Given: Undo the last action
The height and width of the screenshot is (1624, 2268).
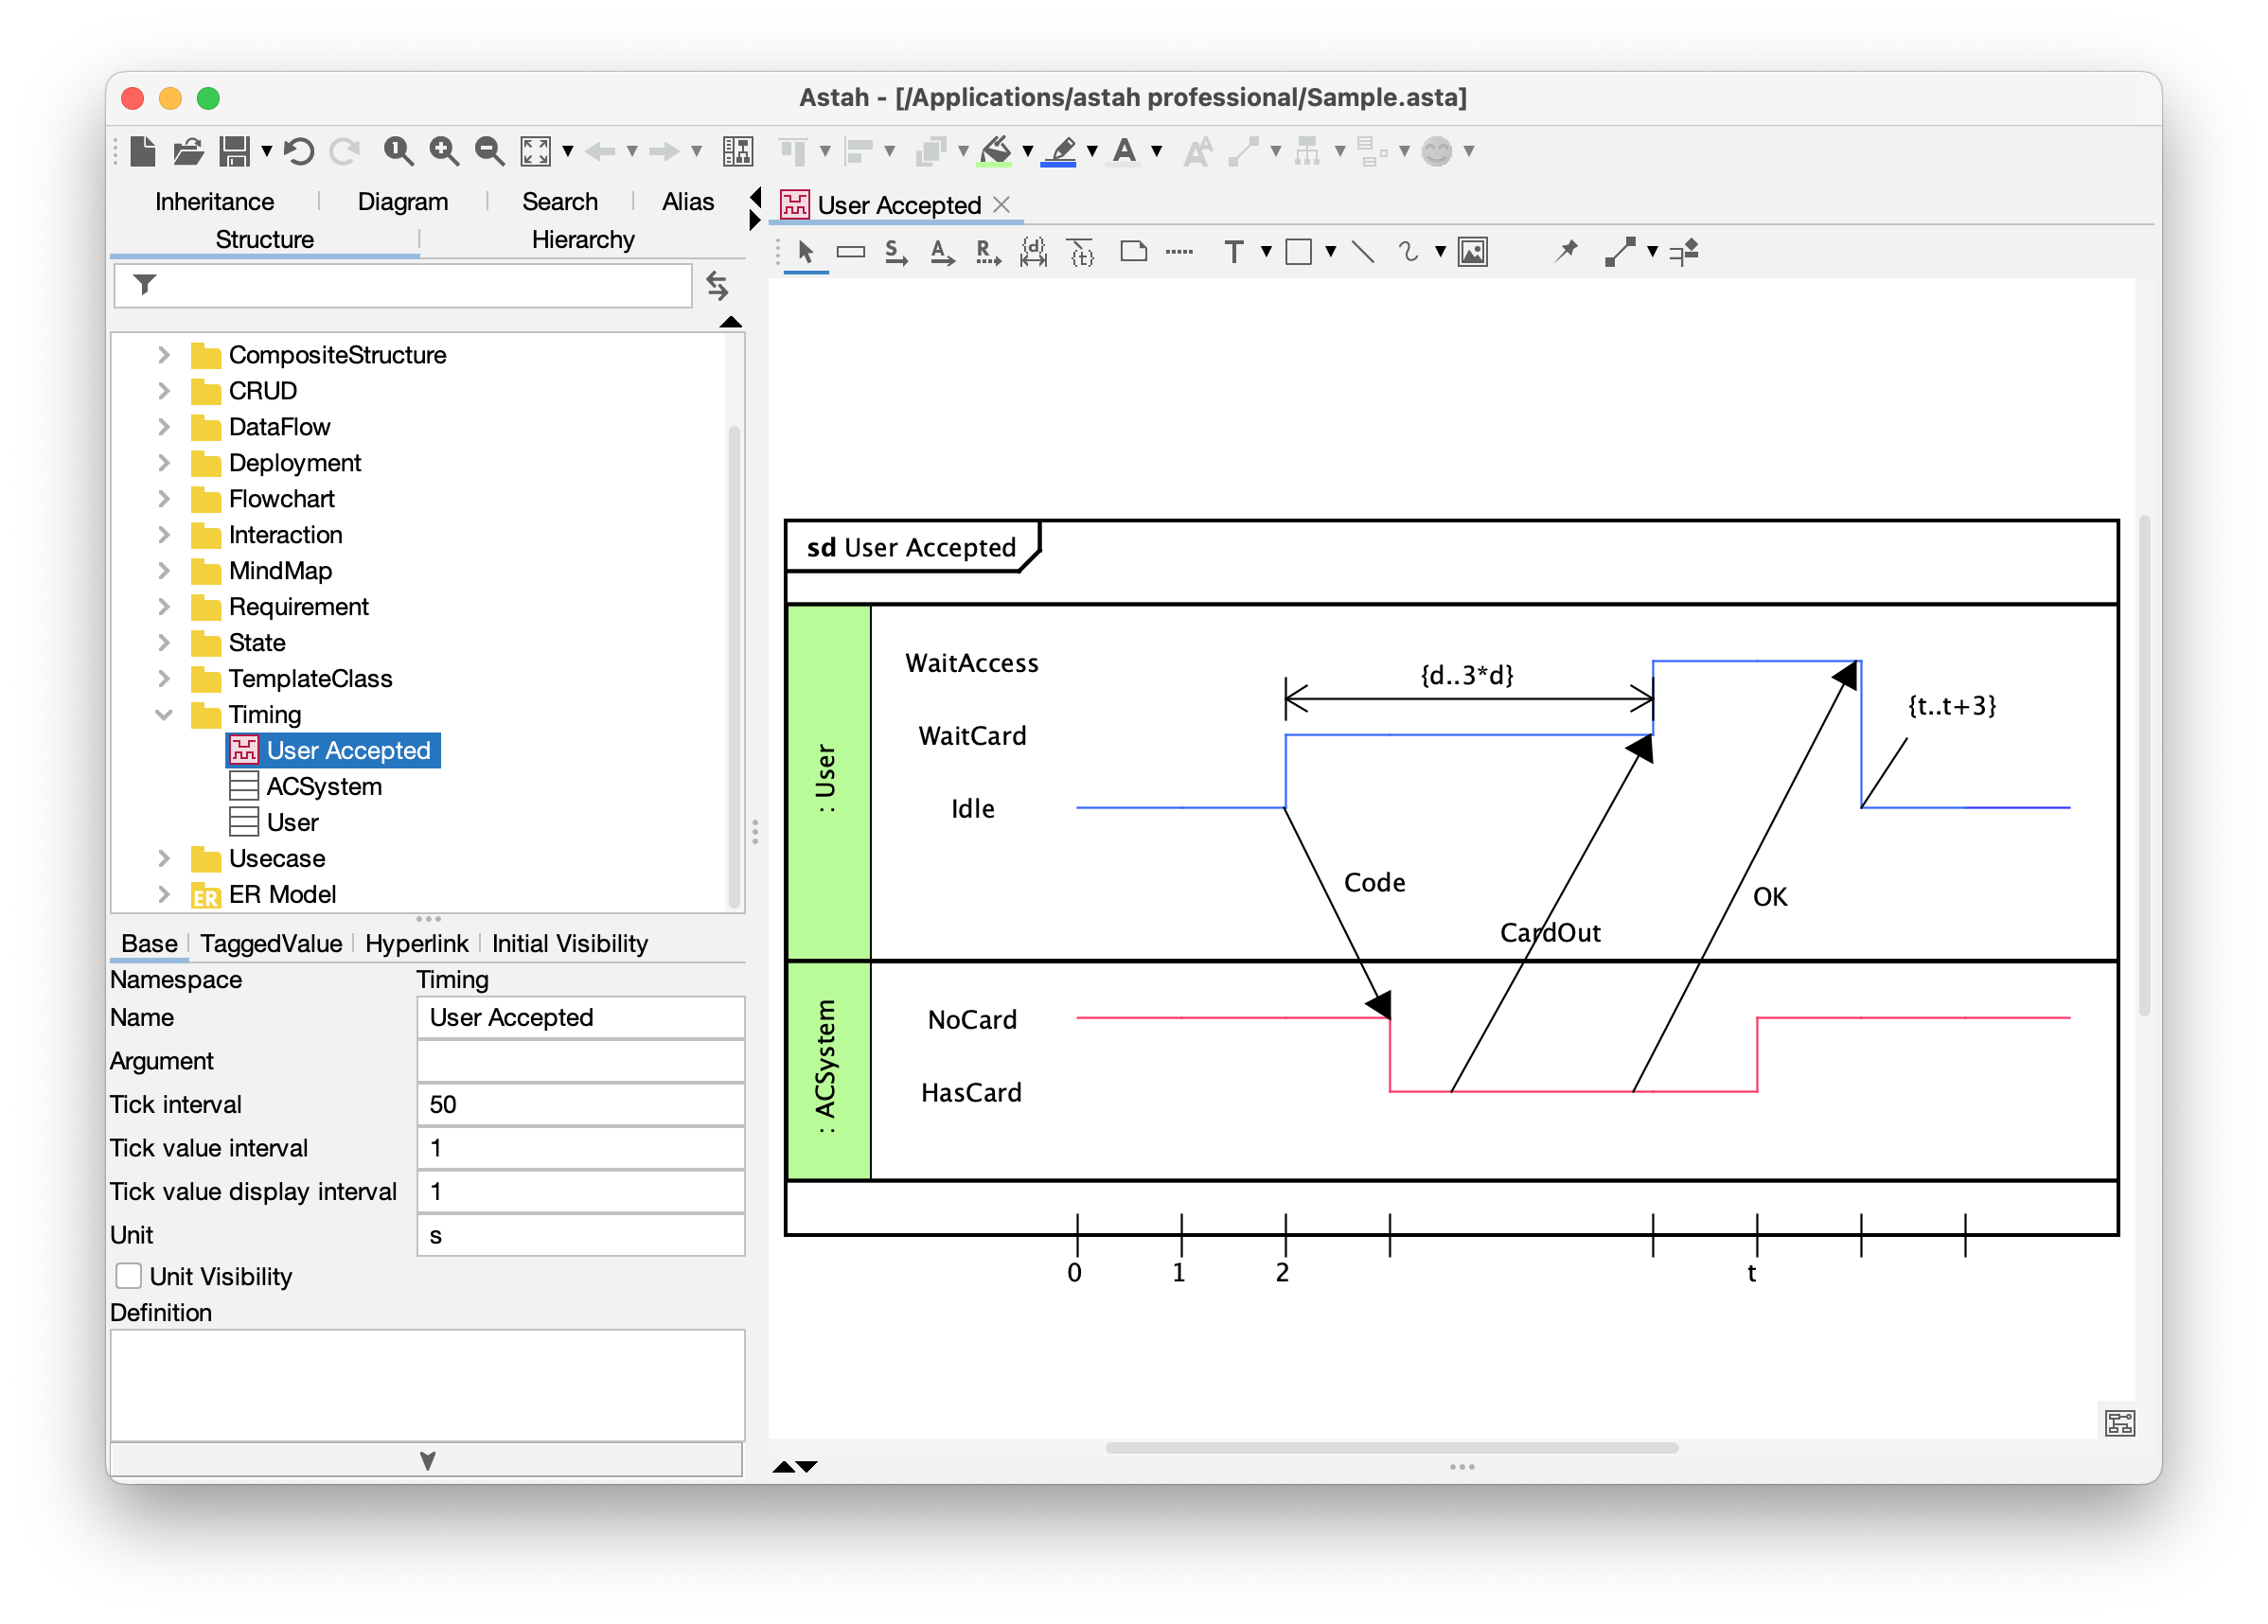Looking at the screenshot, I should point(297,150).
